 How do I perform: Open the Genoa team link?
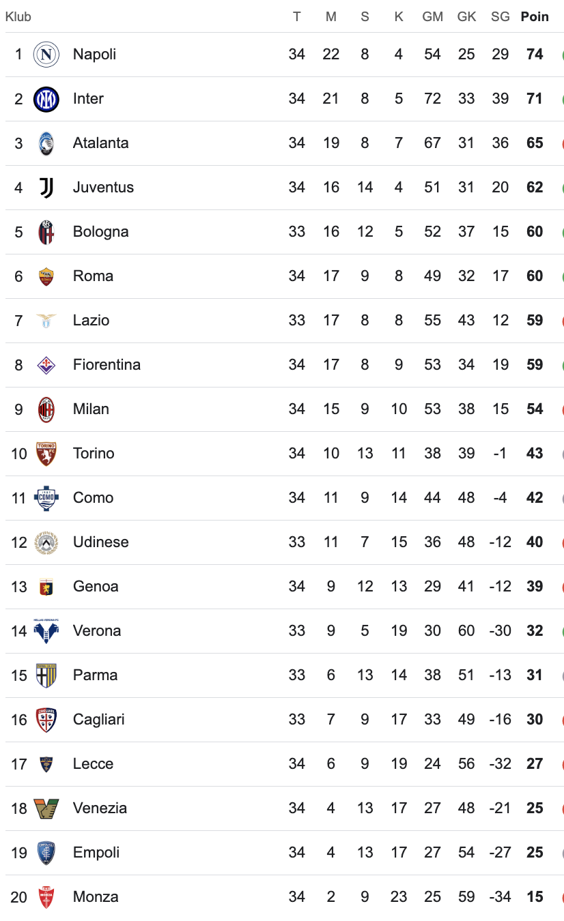[96, 587]
